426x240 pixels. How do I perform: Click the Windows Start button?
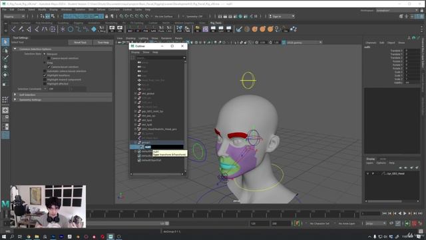click(4, 237)
